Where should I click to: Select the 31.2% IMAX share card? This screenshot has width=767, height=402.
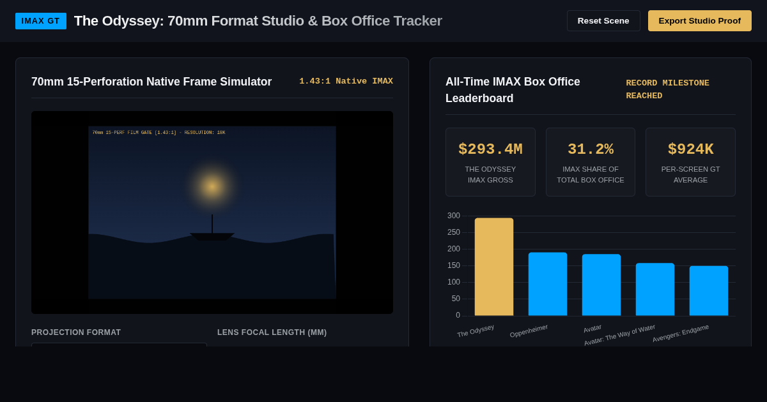591,162
